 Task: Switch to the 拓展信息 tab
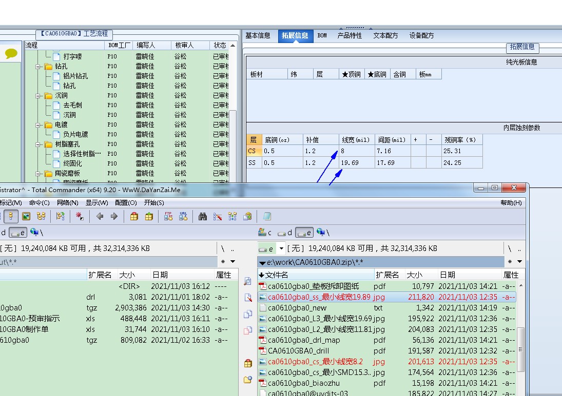pyautogui.click(x=295, y=35)
